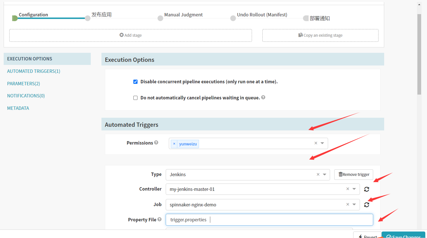Open help for Permissions field
Viewport: 427px width, 238px height.
click(x=156, y=143)
